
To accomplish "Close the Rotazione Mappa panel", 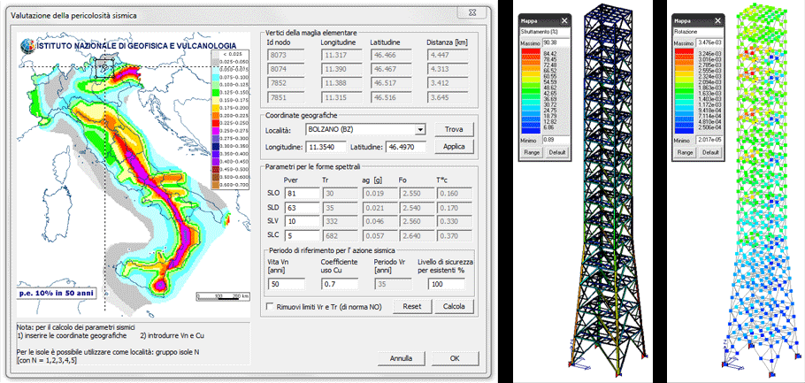I will point(718,21).
